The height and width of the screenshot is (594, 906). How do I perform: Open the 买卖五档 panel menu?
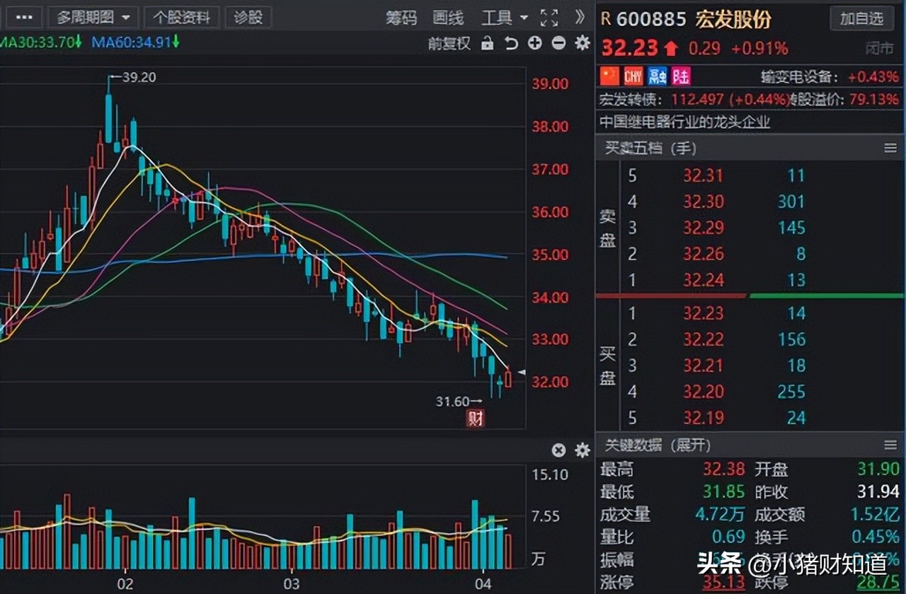(890, 148)
